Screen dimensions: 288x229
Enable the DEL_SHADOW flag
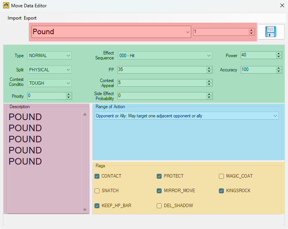pyautogui.click(x=159, y=206)
